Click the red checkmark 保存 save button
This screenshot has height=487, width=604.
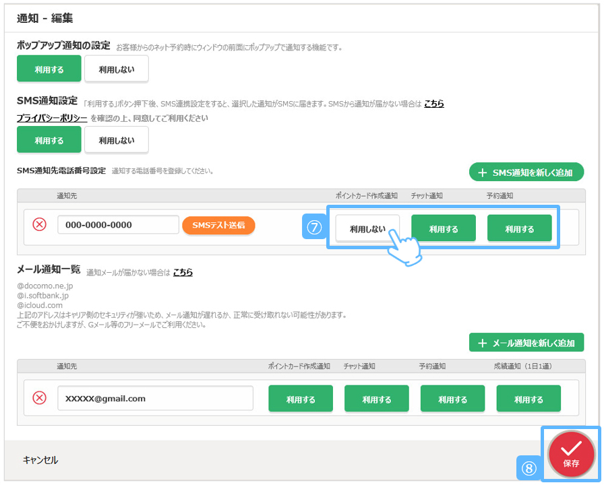(x=571, y=453)
